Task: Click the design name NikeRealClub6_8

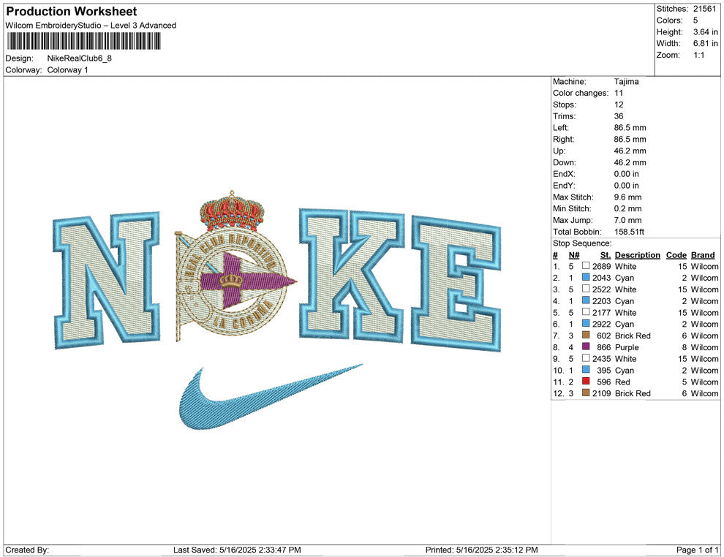Action: click(80, 58)
